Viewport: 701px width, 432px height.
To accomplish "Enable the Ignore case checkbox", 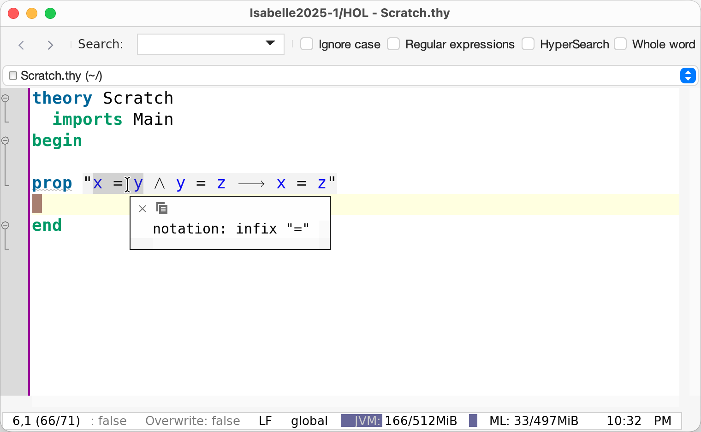I will pyautogui.click(x=307, y=44).
